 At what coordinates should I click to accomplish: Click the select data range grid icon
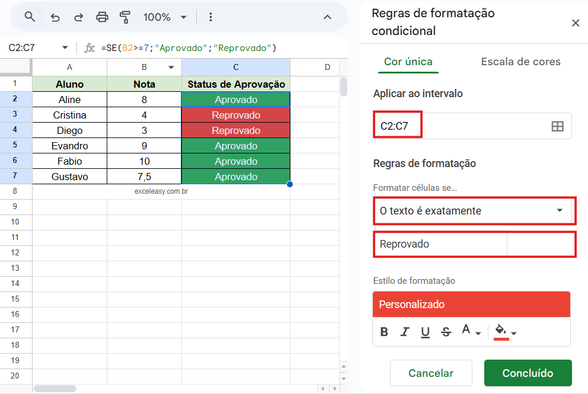coord(557,126)
